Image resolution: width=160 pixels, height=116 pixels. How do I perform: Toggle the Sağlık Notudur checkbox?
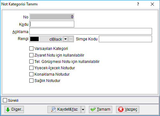pos(31,81)
